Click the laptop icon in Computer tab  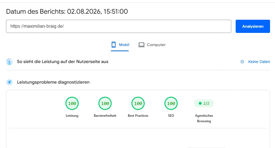pyautogui.click(x=141, y=45)
